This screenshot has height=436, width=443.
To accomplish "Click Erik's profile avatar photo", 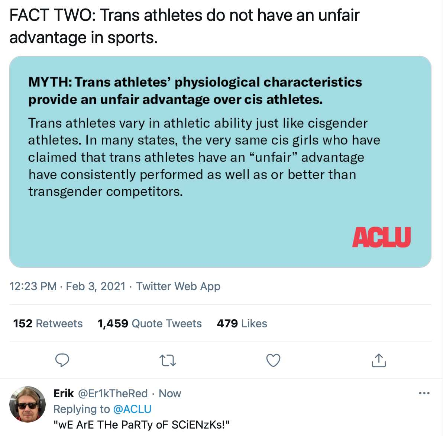I will point(28,404).
